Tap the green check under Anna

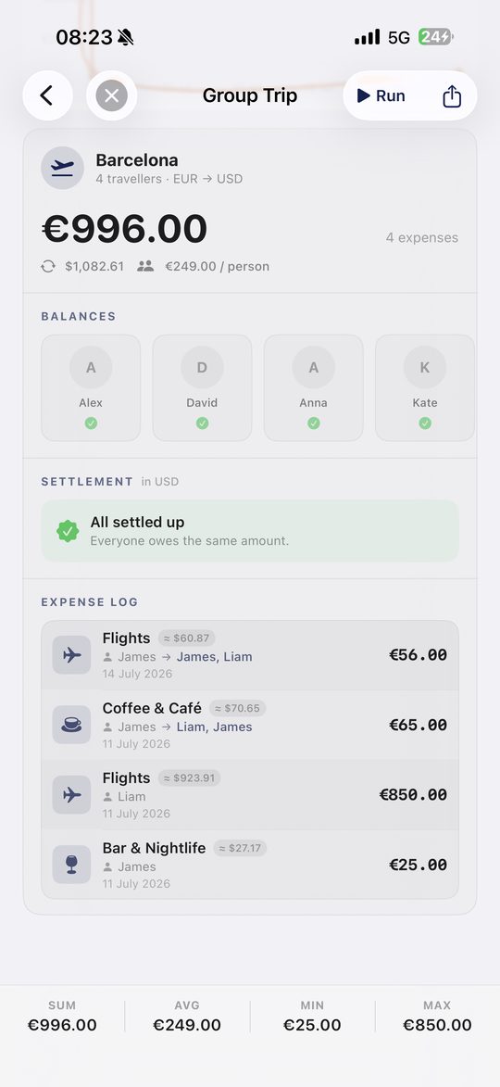(x=314, y=423)
